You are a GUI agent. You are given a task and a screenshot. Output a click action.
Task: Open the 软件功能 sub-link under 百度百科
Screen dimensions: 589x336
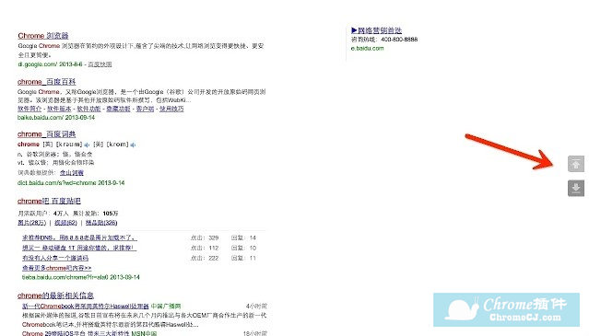[x=88, y=109]
